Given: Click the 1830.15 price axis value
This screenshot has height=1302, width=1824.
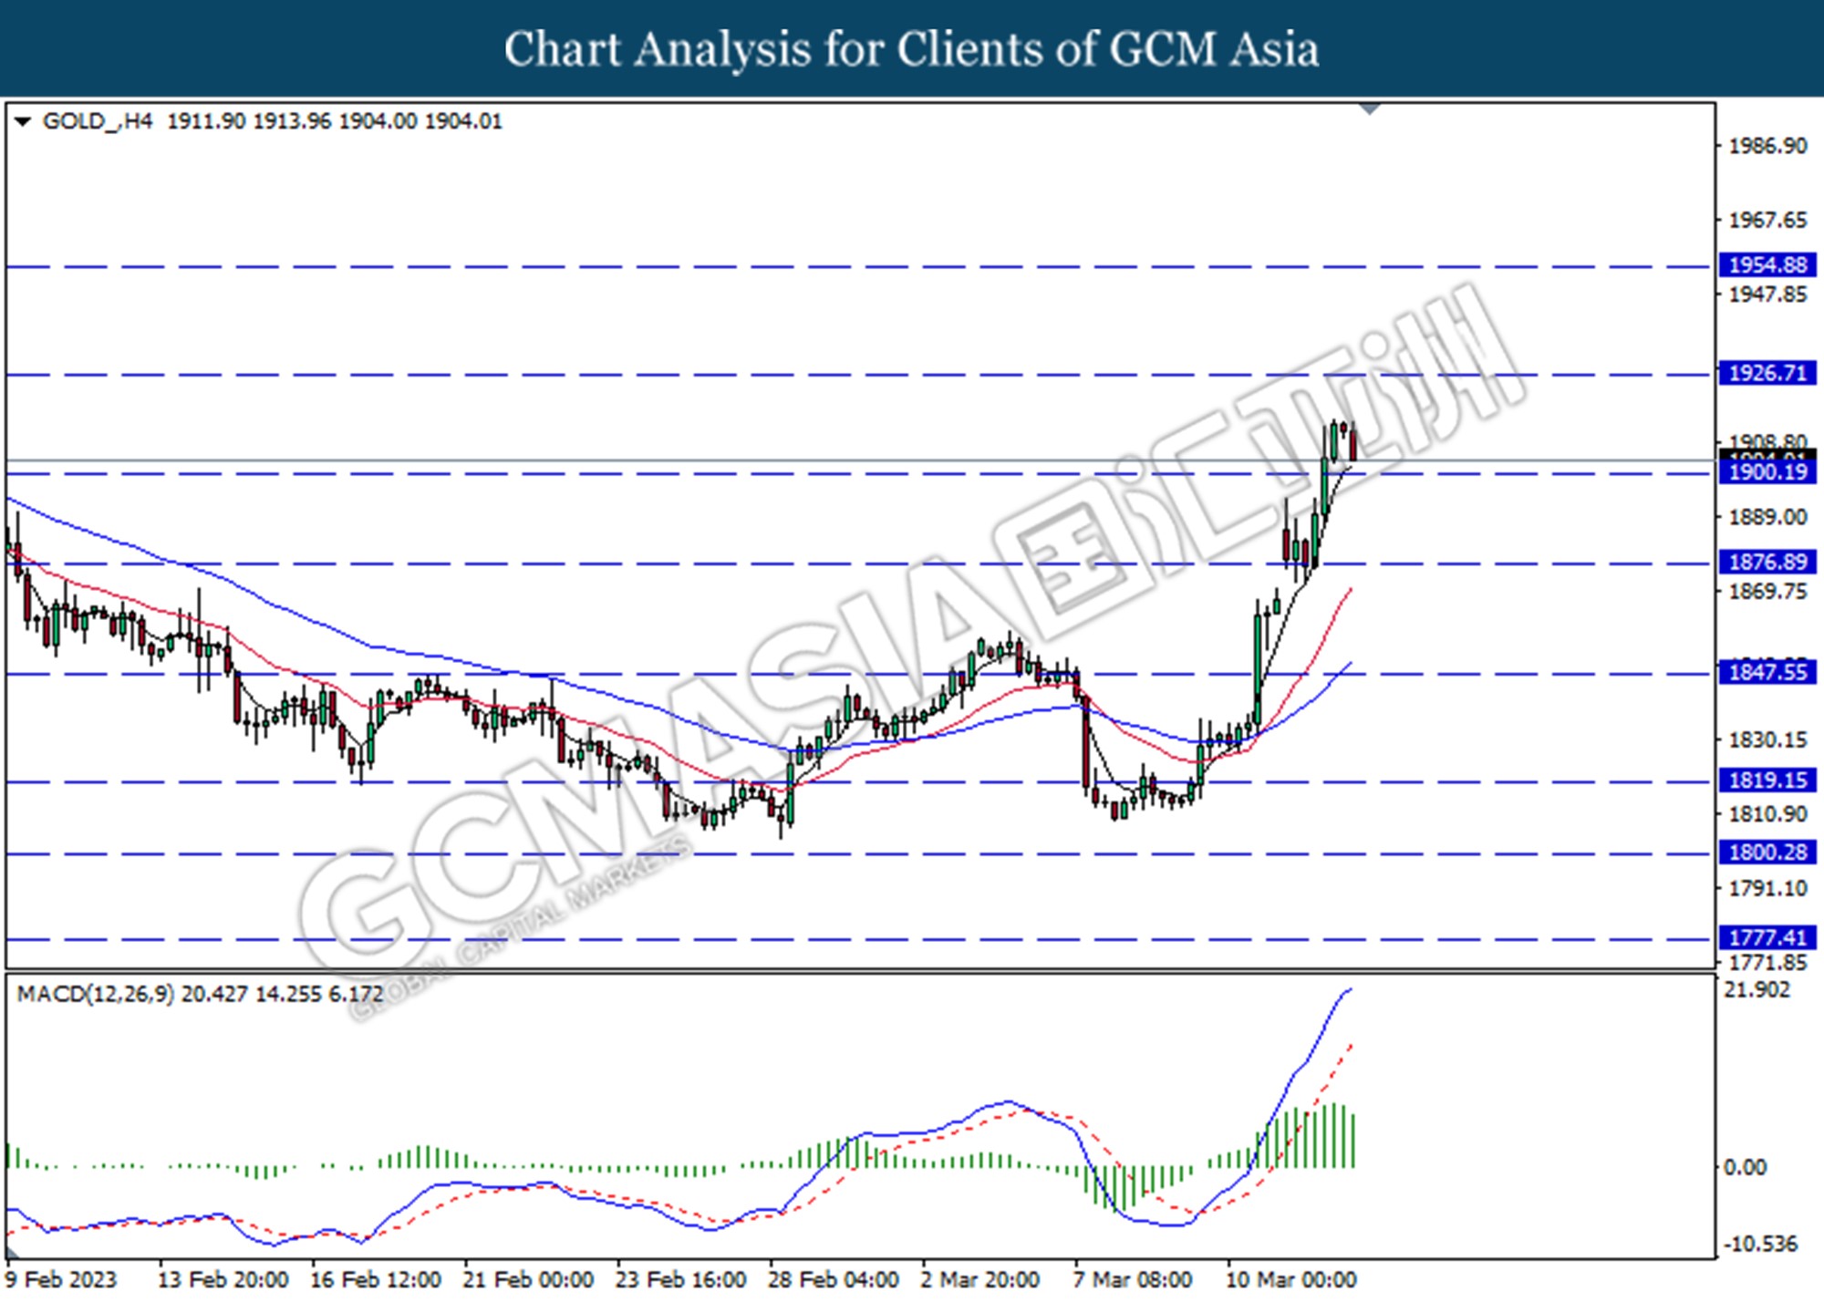Looking at the screenshot, I should click(1767, 739).
